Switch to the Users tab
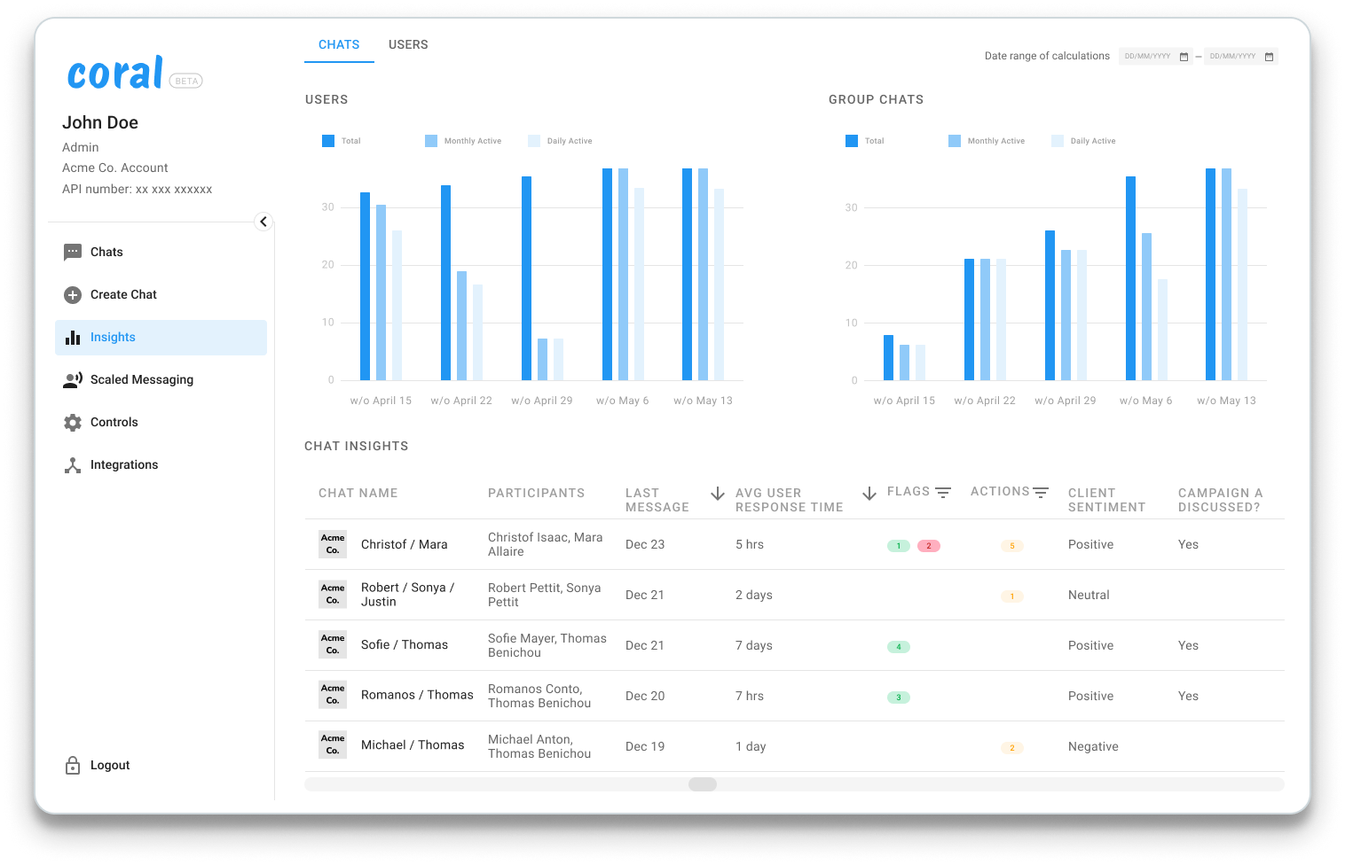The image size is (1345, 865). 408,45
